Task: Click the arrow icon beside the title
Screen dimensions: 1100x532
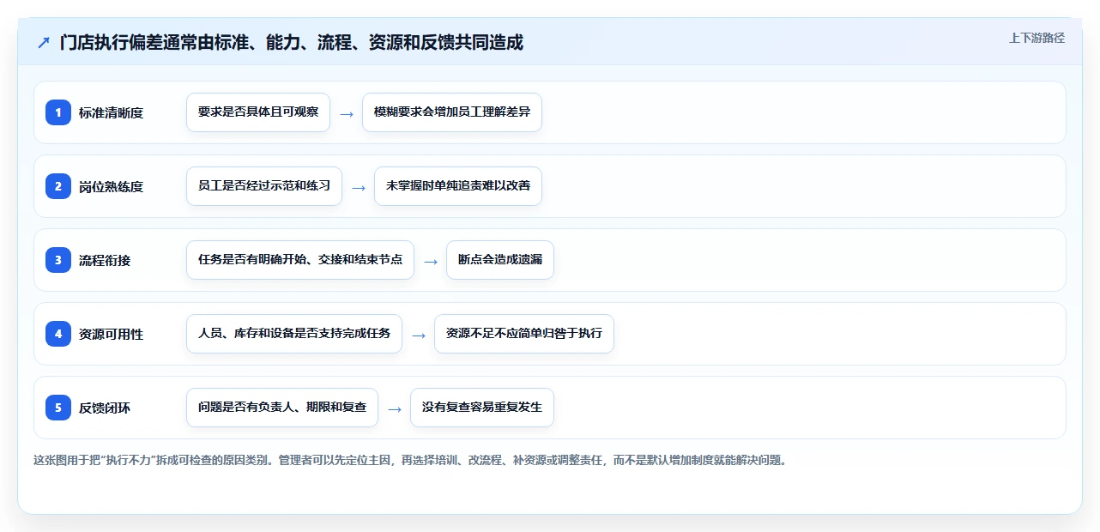Action: click(44, 42)
